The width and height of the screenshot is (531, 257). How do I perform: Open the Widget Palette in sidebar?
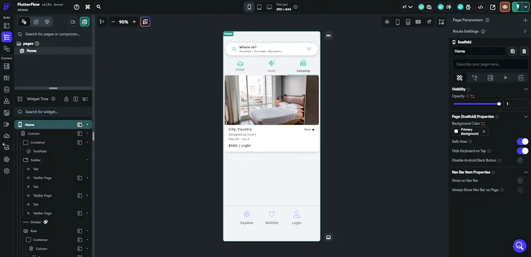(x=6, y=25)
